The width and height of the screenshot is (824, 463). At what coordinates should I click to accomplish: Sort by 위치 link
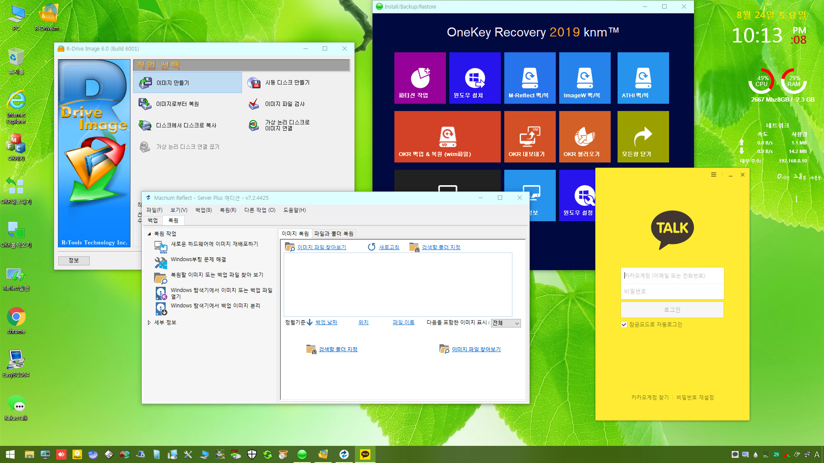pyautogui.click(x=364, y=322)
